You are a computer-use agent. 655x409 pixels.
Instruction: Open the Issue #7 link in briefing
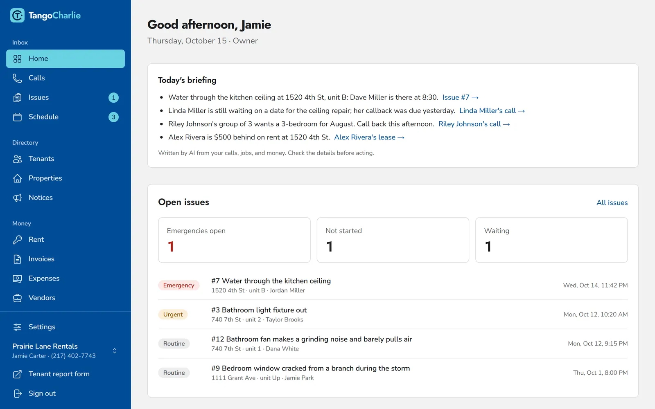click(460, 97)
